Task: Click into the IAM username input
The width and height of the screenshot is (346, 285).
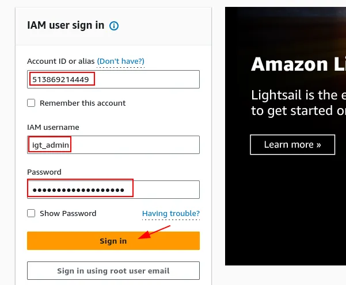Action: (x=113, y=145)
